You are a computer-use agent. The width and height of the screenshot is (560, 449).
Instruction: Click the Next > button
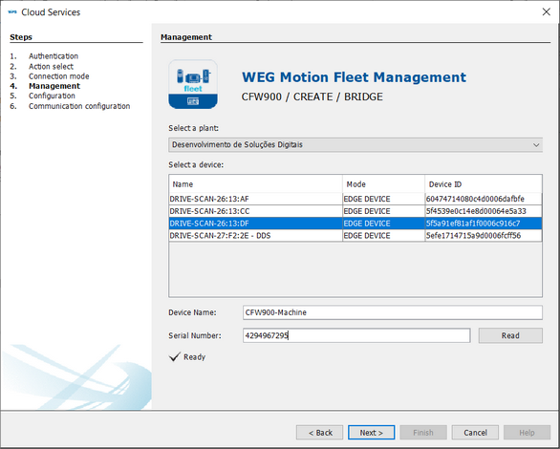[371, 432]
